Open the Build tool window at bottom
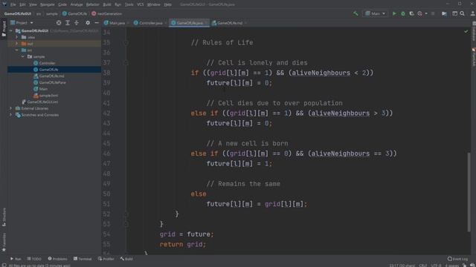This screenshot has width=476, height=267. [x=126, y=259]
